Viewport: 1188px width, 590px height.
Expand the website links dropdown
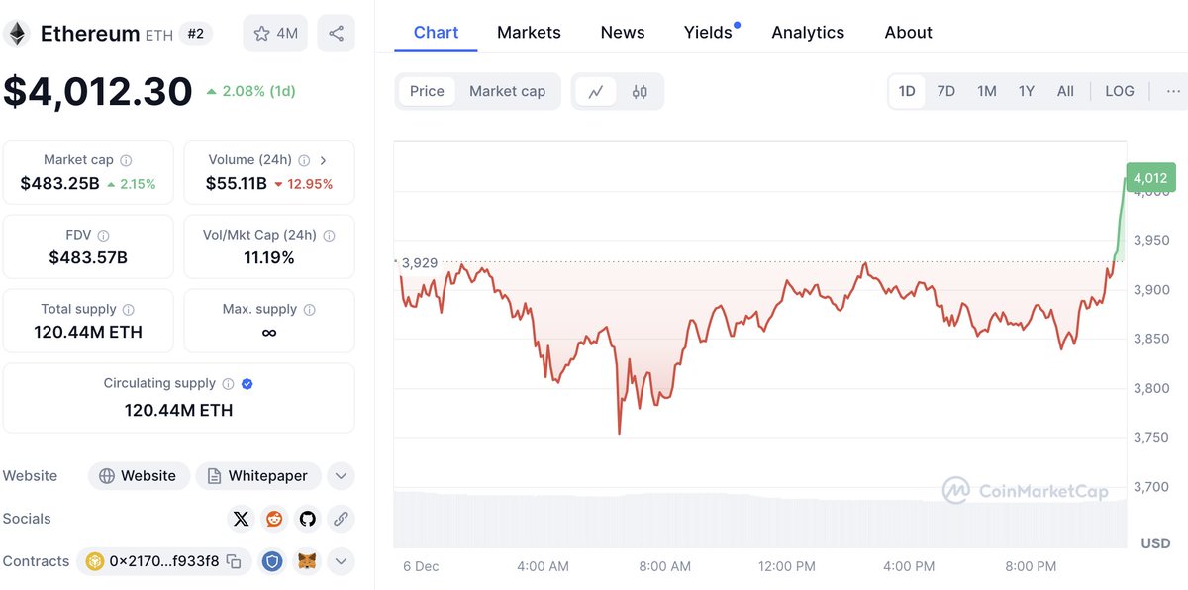(x=341, y=476)
